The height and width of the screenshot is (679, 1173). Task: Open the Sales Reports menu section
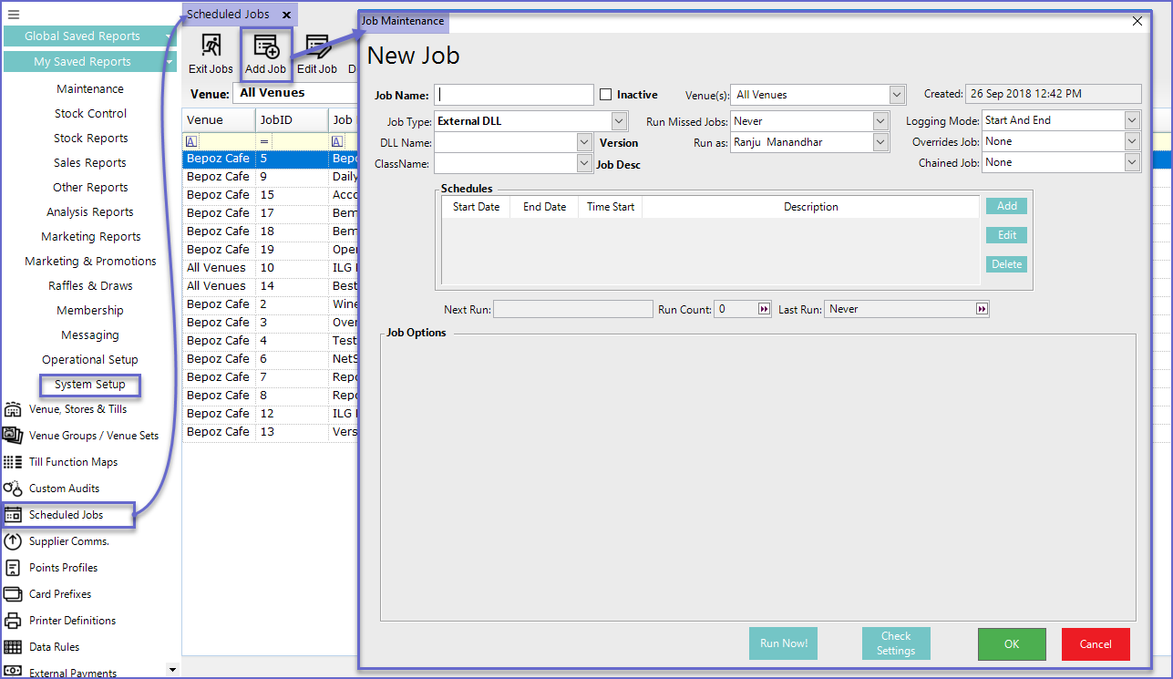pos(90,163)
